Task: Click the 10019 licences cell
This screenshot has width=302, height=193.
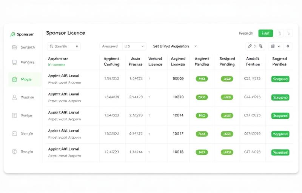Action: [x=178, y=97]
